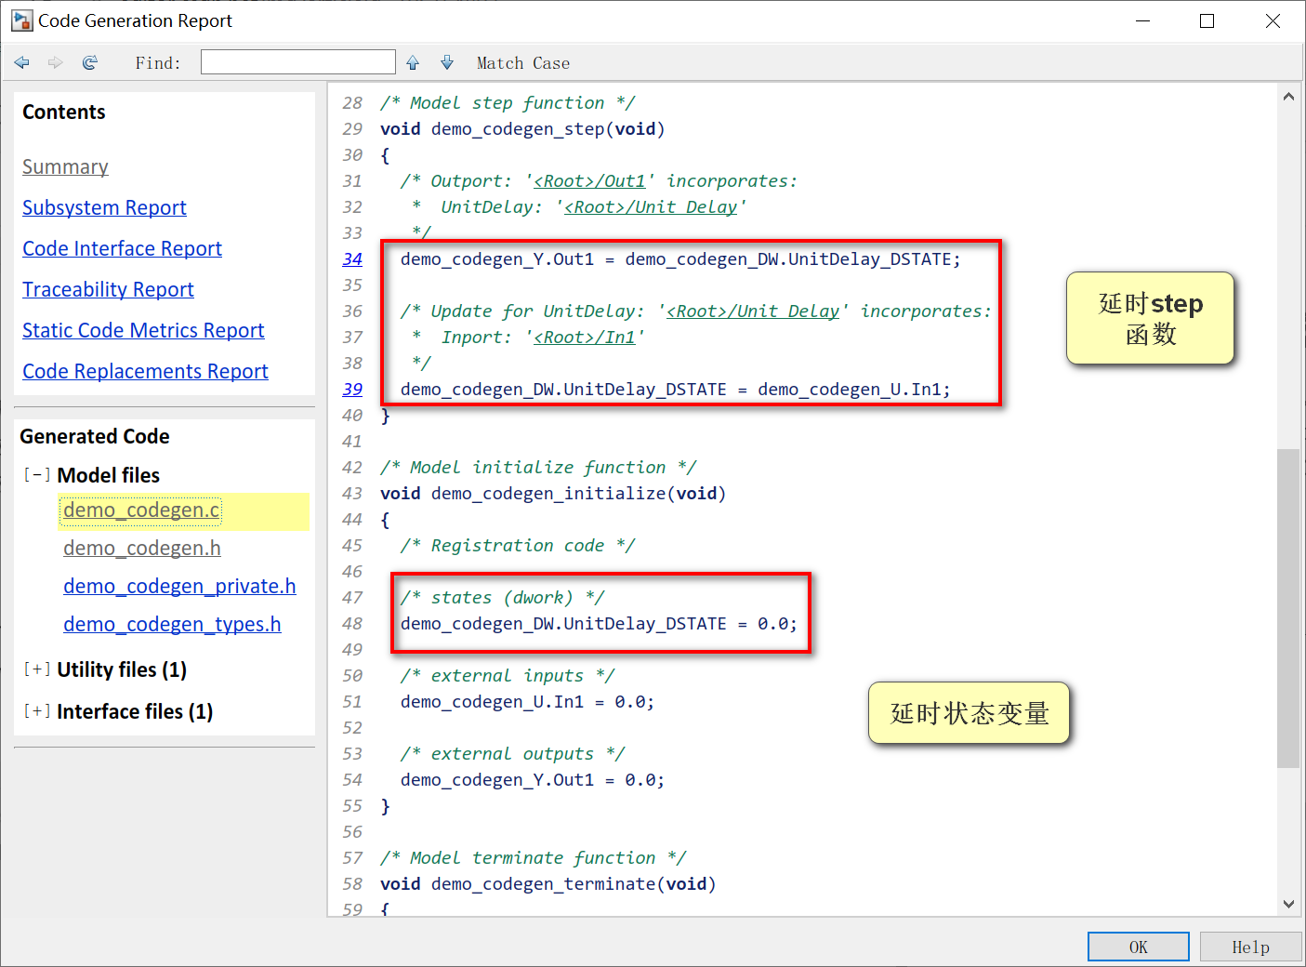Viewport: 1306px width, 967px height.
Task: Open the Code Replacements Report
Action: click(145, 371)
